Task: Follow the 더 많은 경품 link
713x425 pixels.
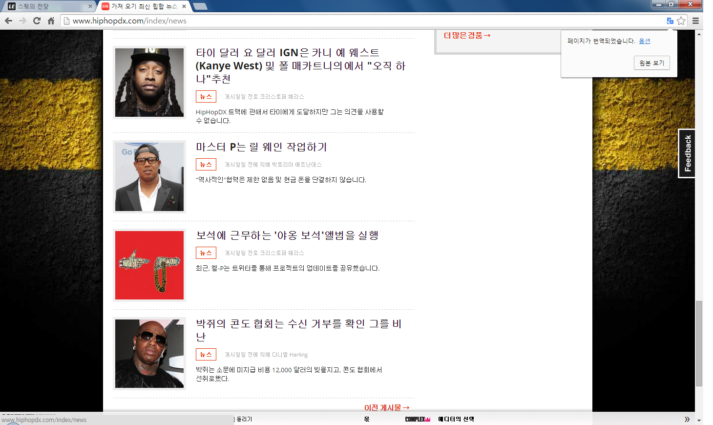Action: coord(466,35)
